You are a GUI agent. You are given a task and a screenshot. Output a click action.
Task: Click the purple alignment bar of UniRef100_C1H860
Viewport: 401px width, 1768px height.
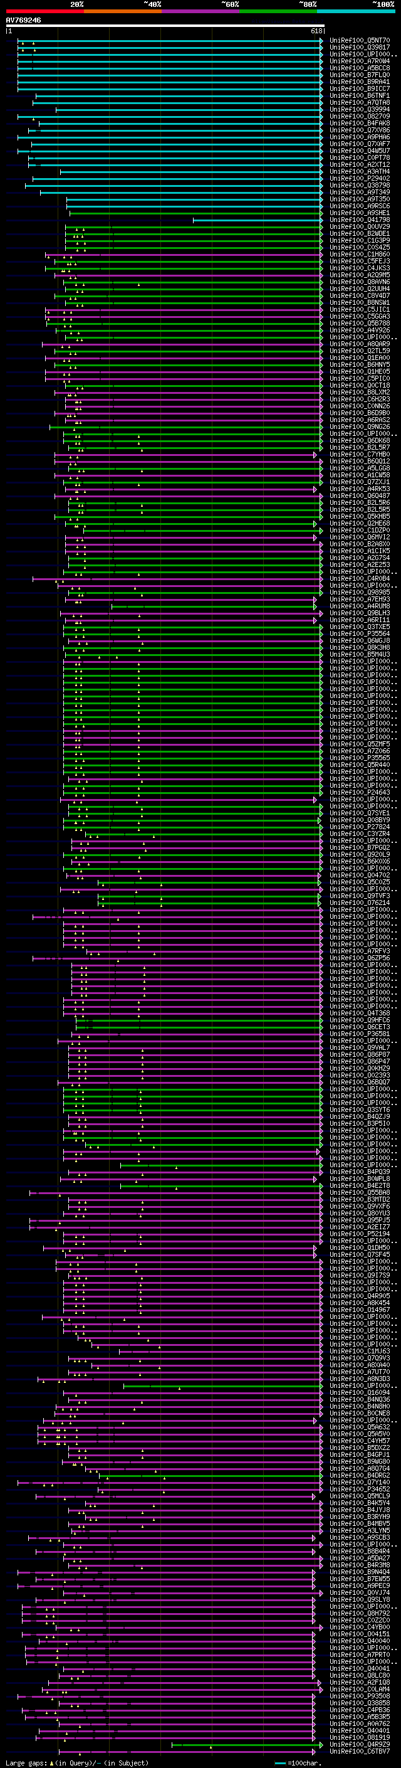point(184,255)
